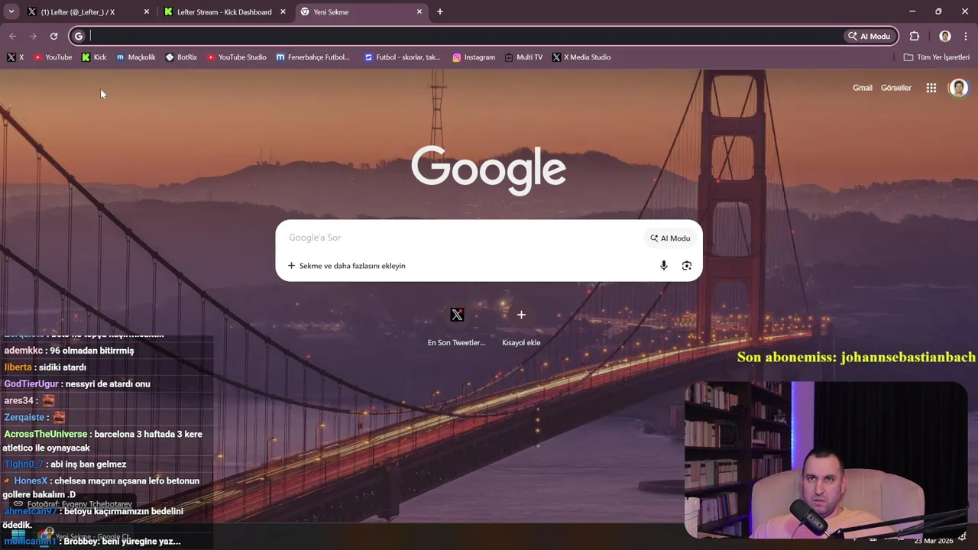Close the Kick Dashboard tab
The image size is (978, 550).
click(x=283, y=11)
